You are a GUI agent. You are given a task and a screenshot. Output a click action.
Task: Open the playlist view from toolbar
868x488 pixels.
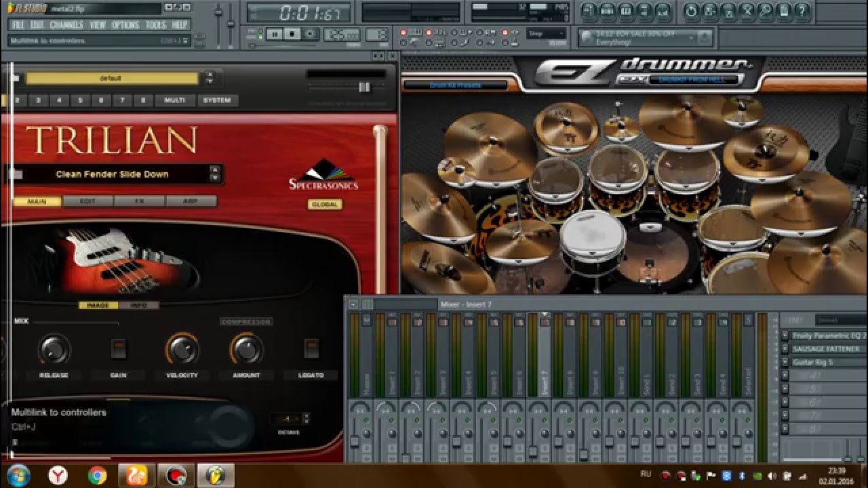[589, 11]
